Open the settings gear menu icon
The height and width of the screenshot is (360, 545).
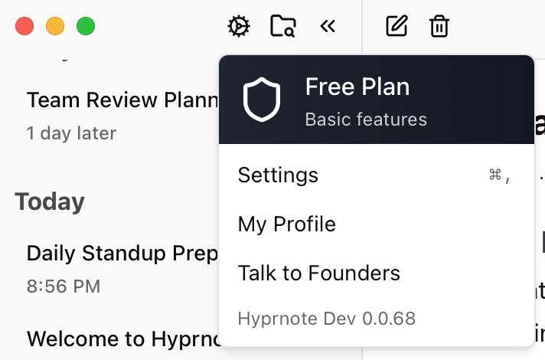(x=239, y=26)
